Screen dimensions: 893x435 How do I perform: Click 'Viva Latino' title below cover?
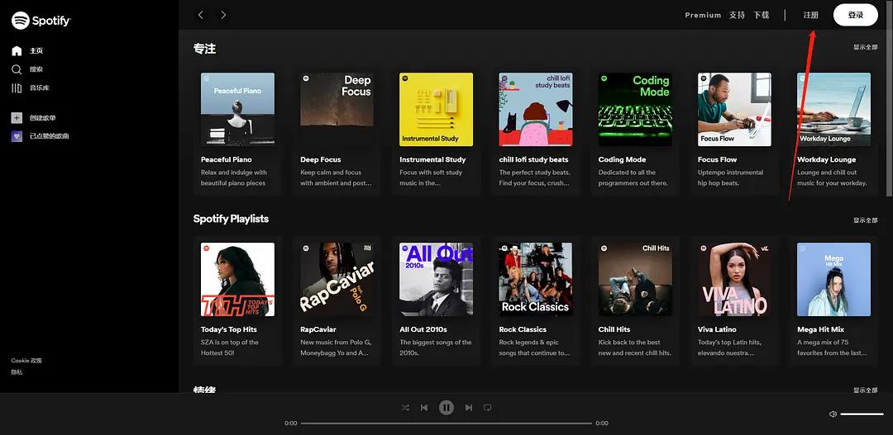[717, 329]
